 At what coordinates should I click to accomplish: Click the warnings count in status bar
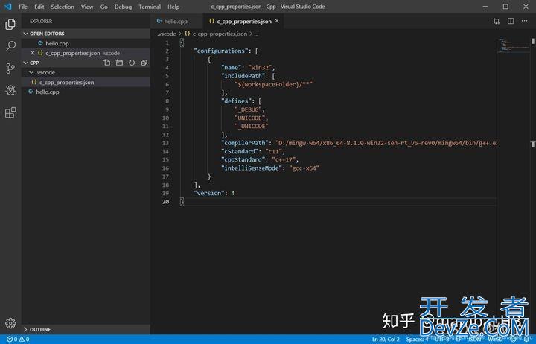(x=24, y=340)
